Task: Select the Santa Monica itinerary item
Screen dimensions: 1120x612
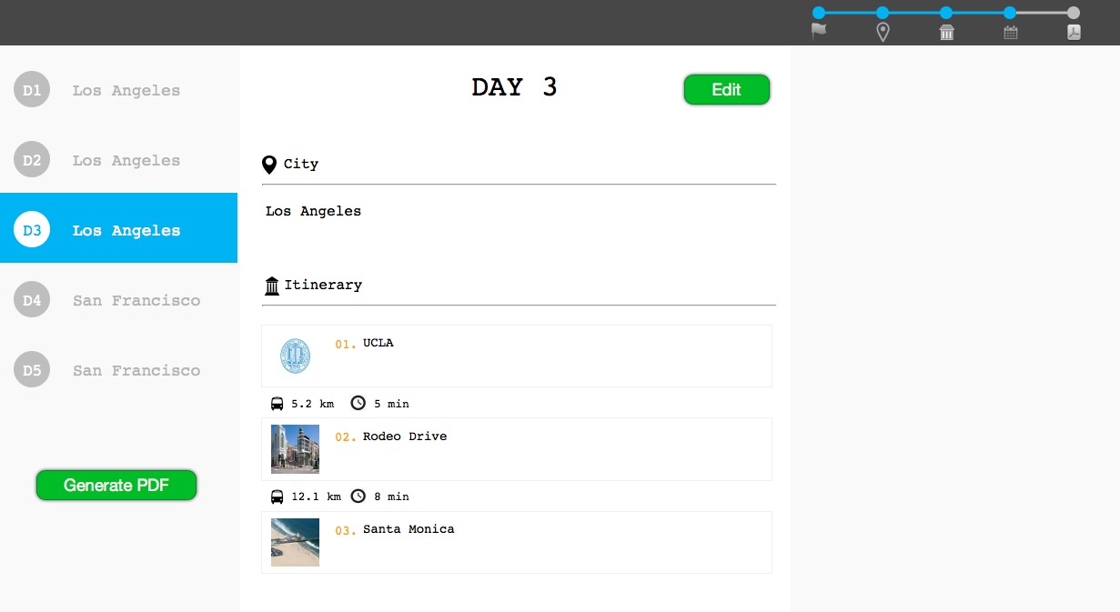Action: [x=516, y=542]
